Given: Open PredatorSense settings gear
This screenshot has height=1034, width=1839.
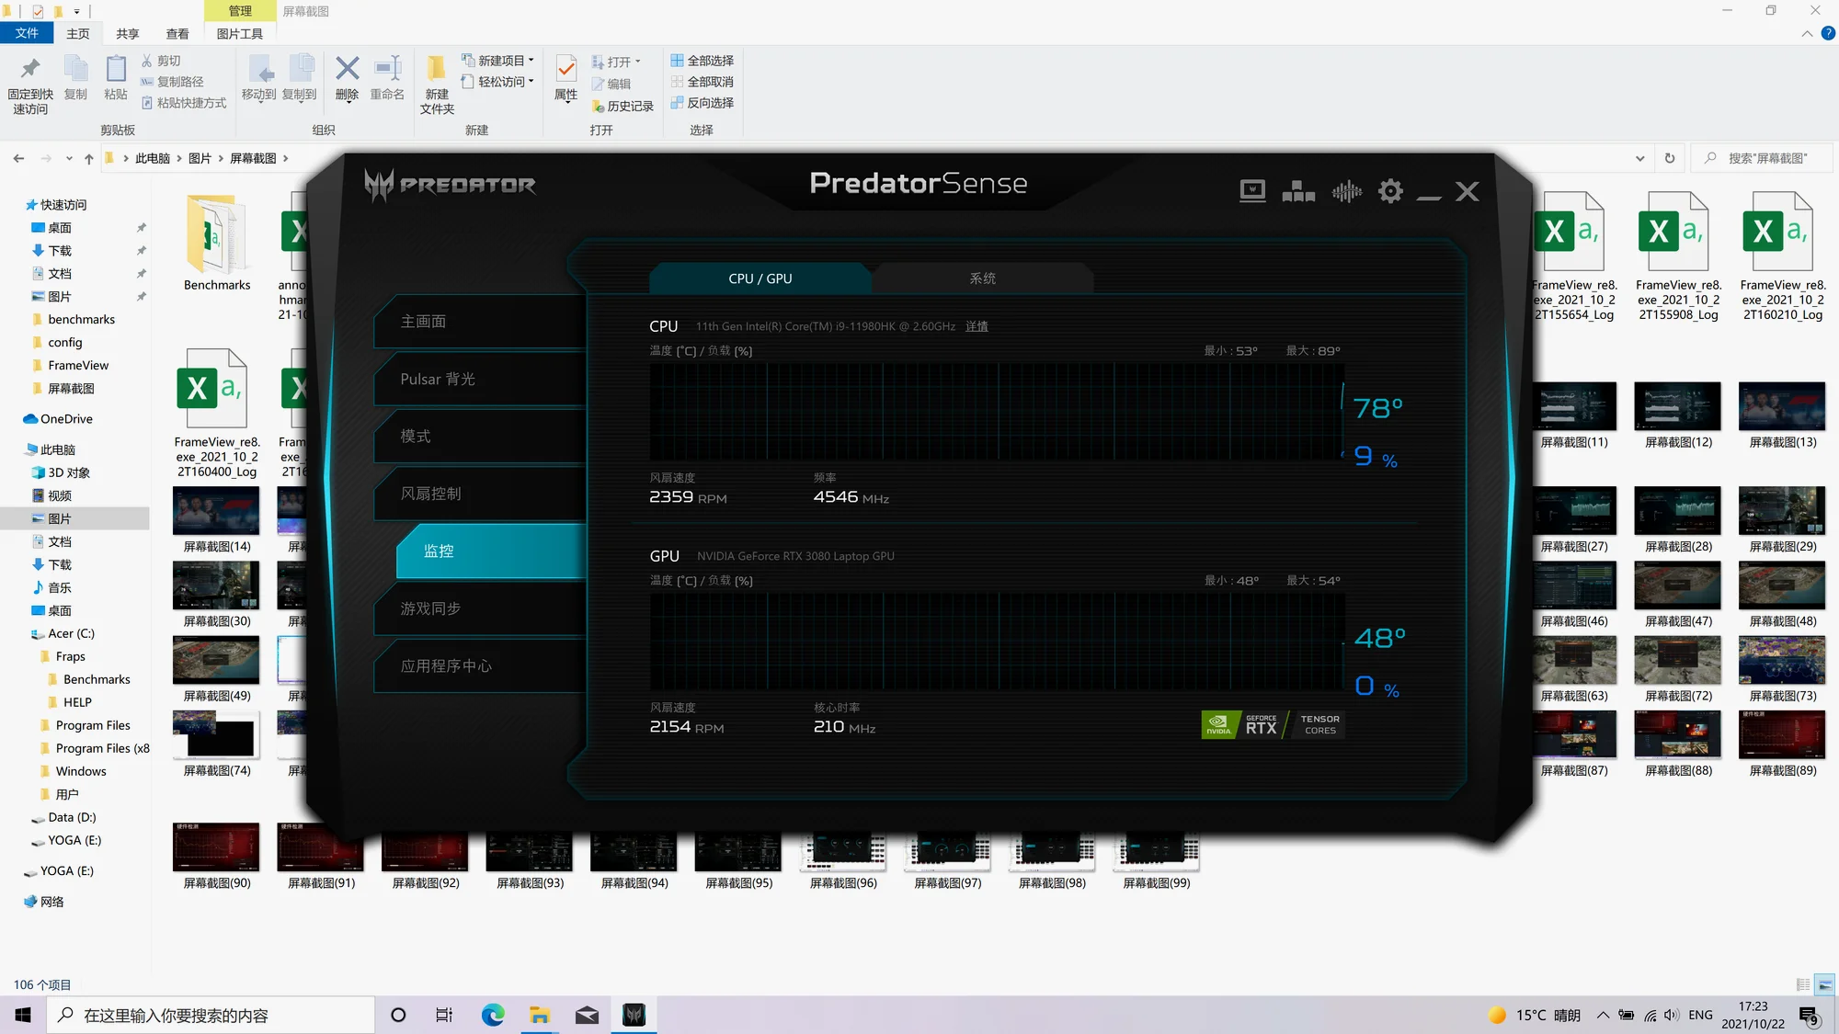Looking at the screenshot, I should pos(1390,191).
